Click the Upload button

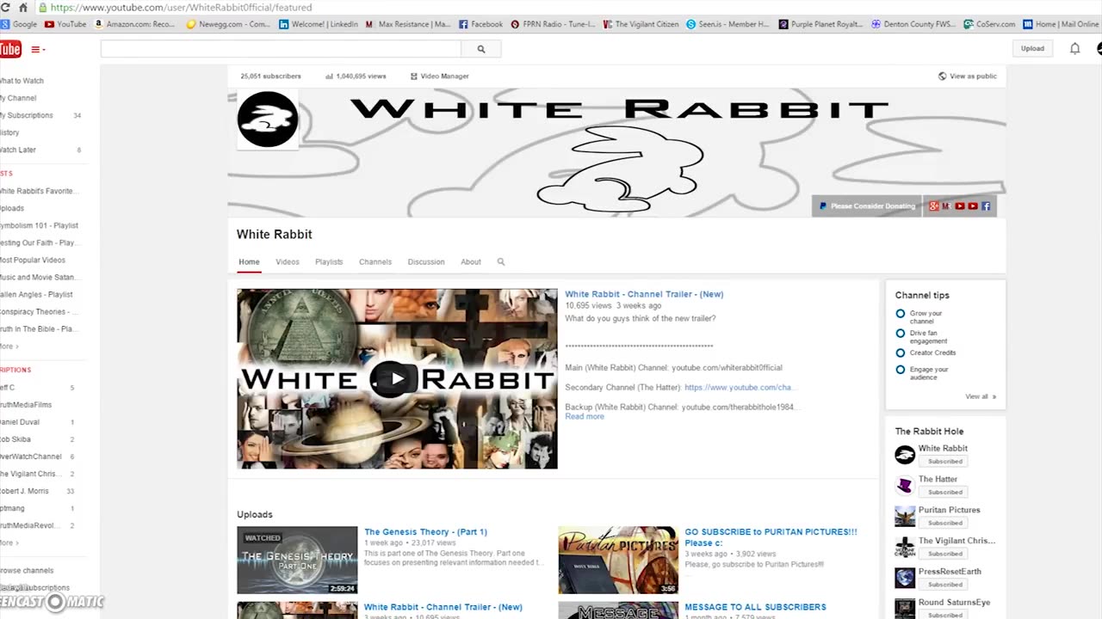[1032, 48]
